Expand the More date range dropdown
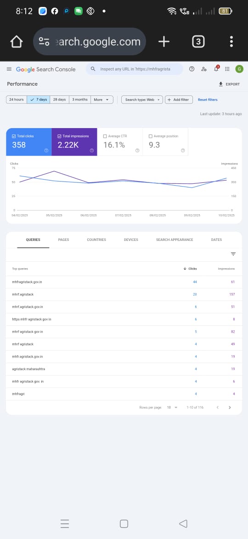 tap(102, 100)
